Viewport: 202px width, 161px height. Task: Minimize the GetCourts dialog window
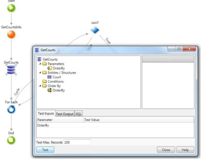point(172,49)
